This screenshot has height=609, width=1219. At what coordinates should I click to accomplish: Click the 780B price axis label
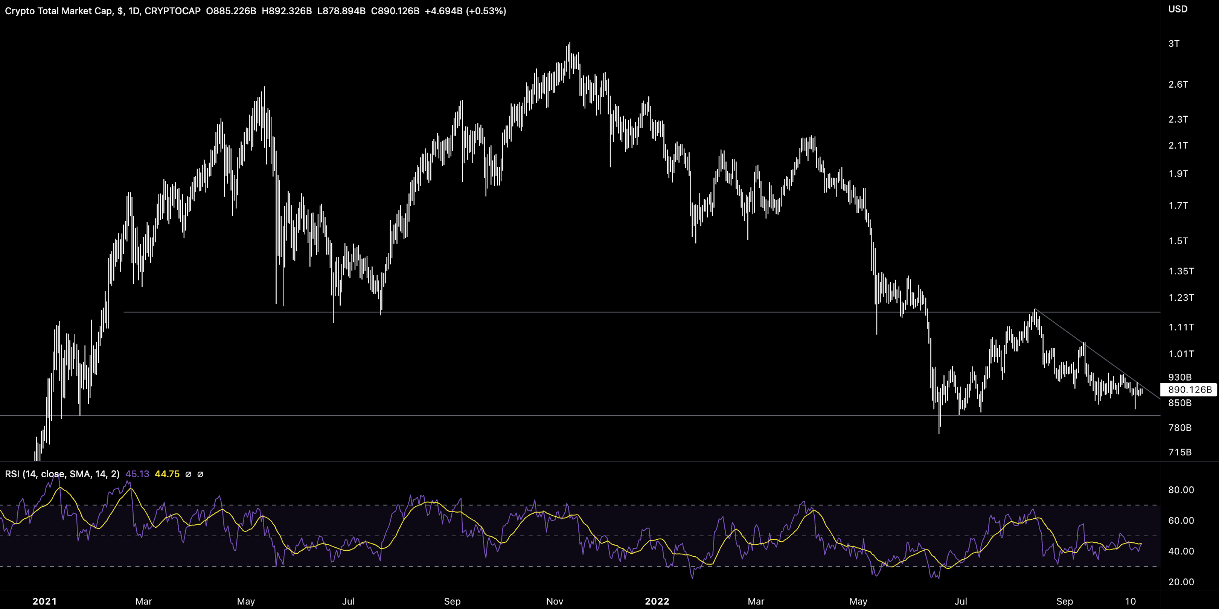1180,428
